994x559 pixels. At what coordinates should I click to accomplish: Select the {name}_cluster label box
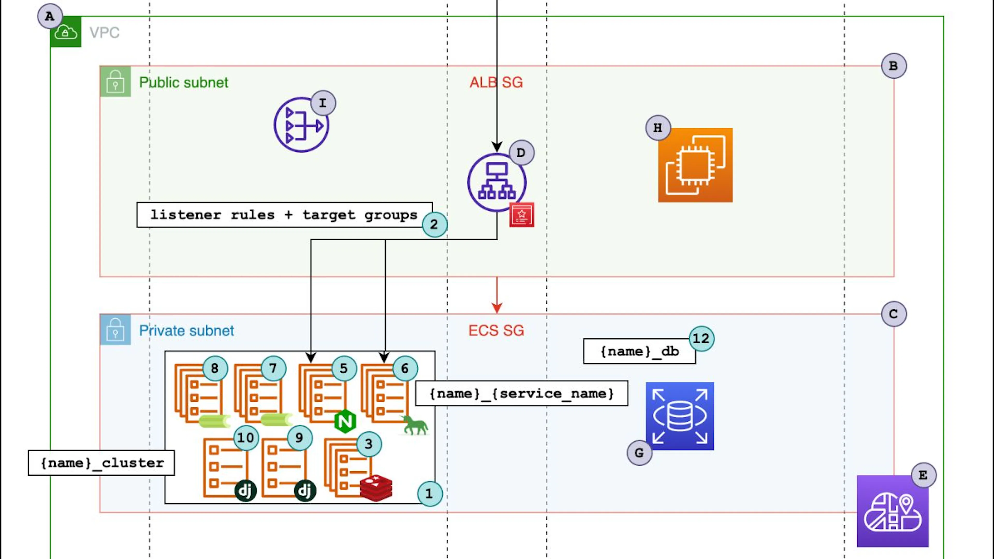(x=101, y=462)
